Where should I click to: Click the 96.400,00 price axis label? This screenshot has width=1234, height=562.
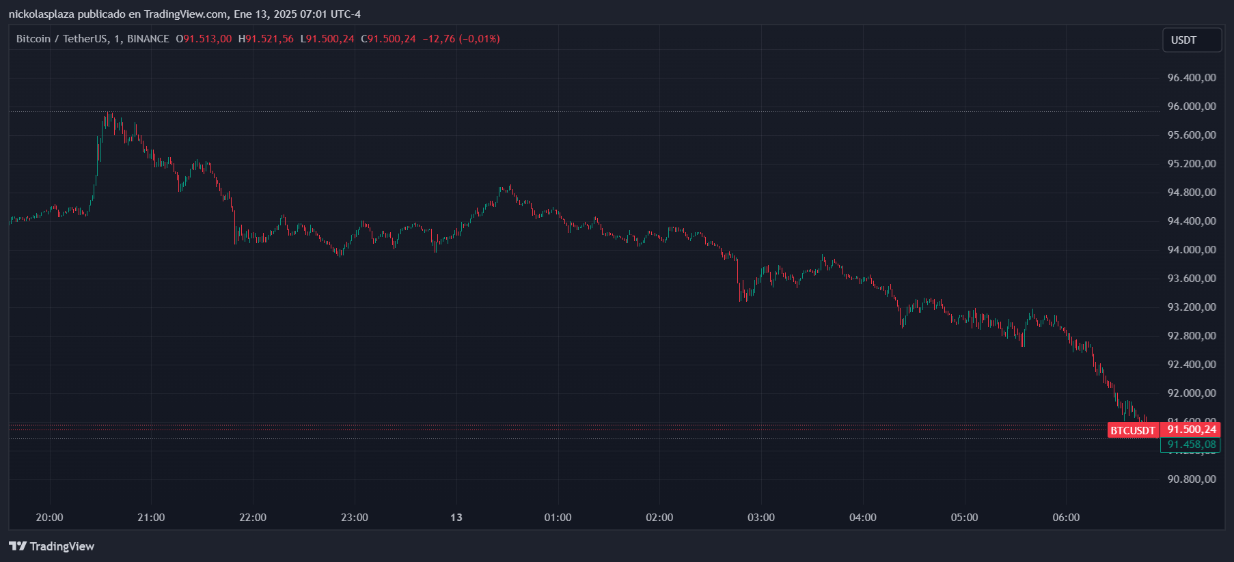tap(1191, 78)
